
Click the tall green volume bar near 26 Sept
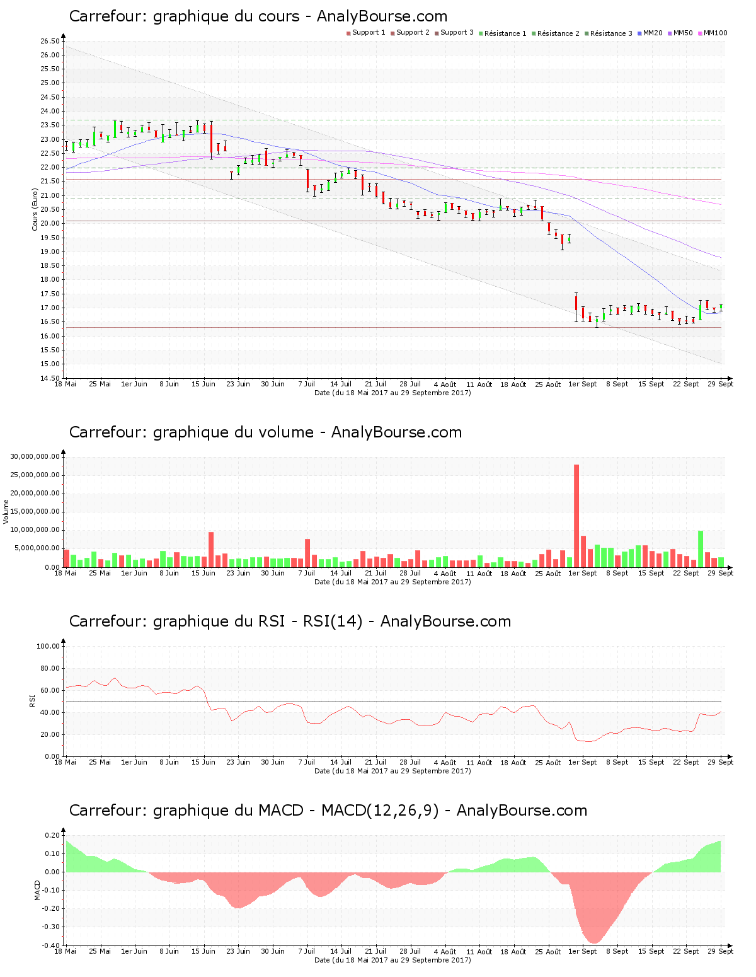coord(701,549)
